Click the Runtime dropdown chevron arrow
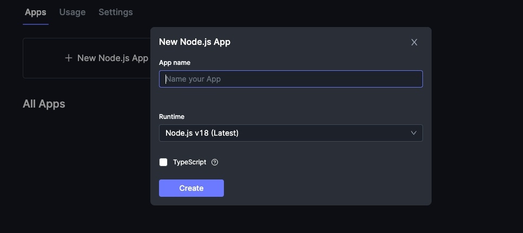Image resolution: width=523 pixels, height=233 pixels. pos(414,133)
